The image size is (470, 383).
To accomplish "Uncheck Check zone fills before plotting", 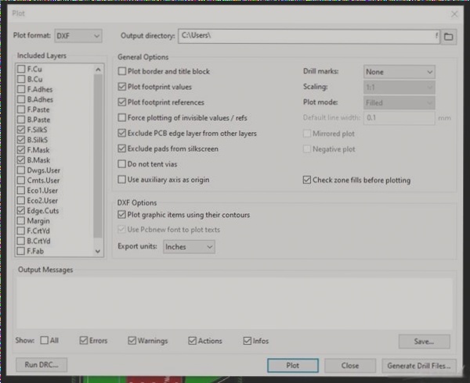I will pos(306,180).
